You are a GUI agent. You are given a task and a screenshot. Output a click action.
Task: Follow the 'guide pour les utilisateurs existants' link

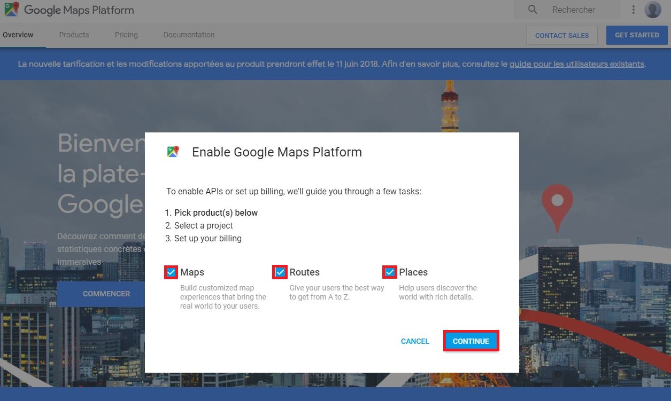point(576,64)
